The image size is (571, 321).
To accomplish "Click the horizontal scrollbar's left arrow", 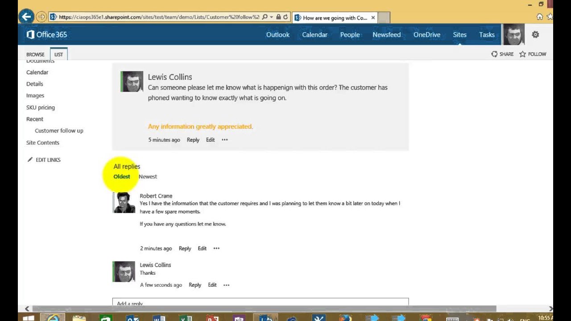I will (x=27, y=309).
